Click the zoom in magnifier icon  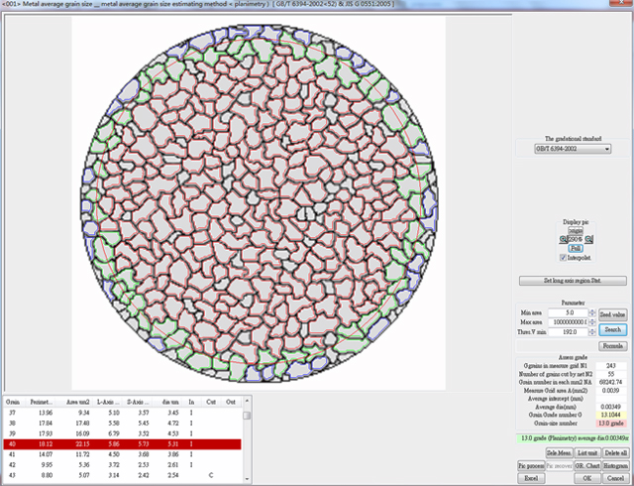click(x=587, y=239)
